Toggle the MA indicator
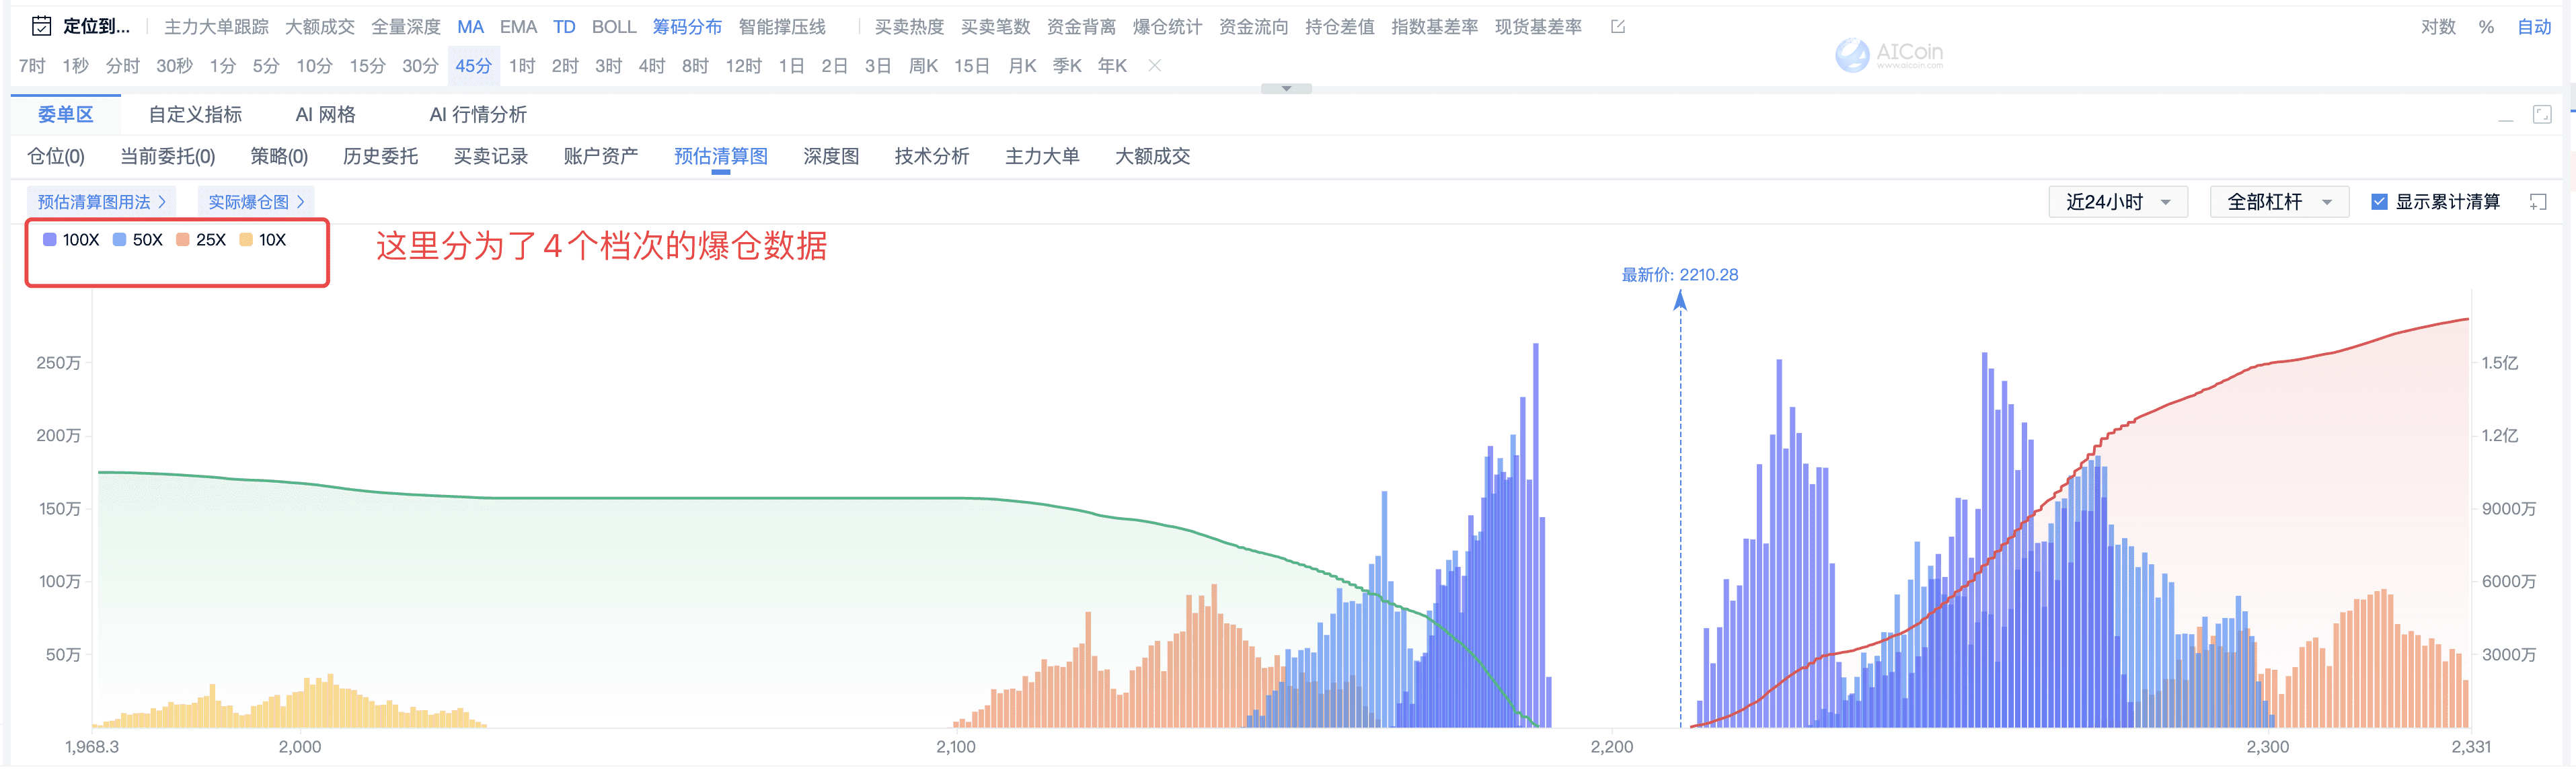The height and width of the screenshot is (772, 2576). pyautogui.click(x=470, y=27)
